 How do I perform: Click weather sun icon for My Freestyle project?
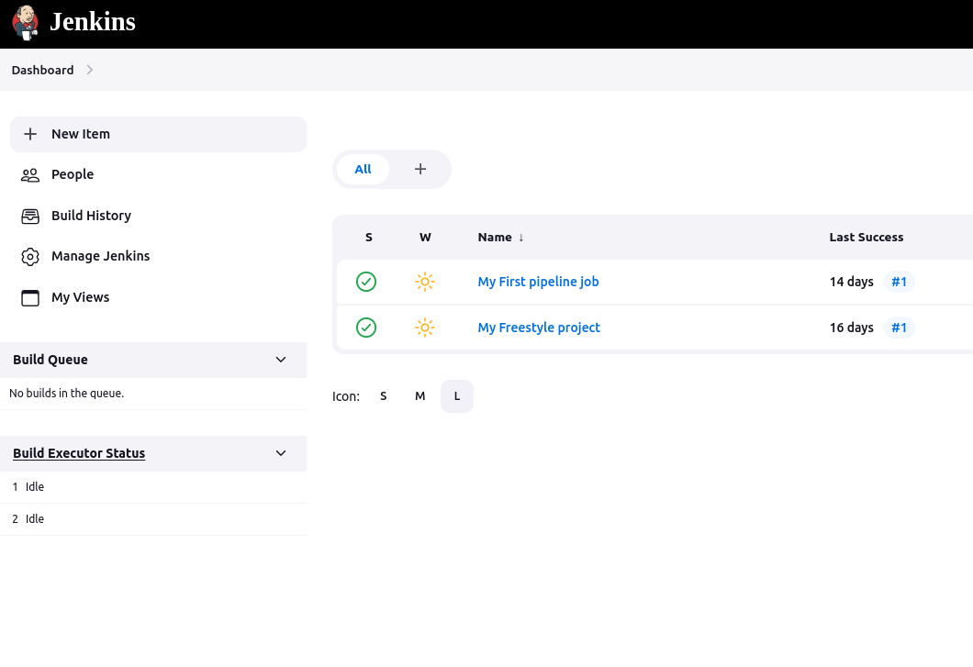click(425, 328)
